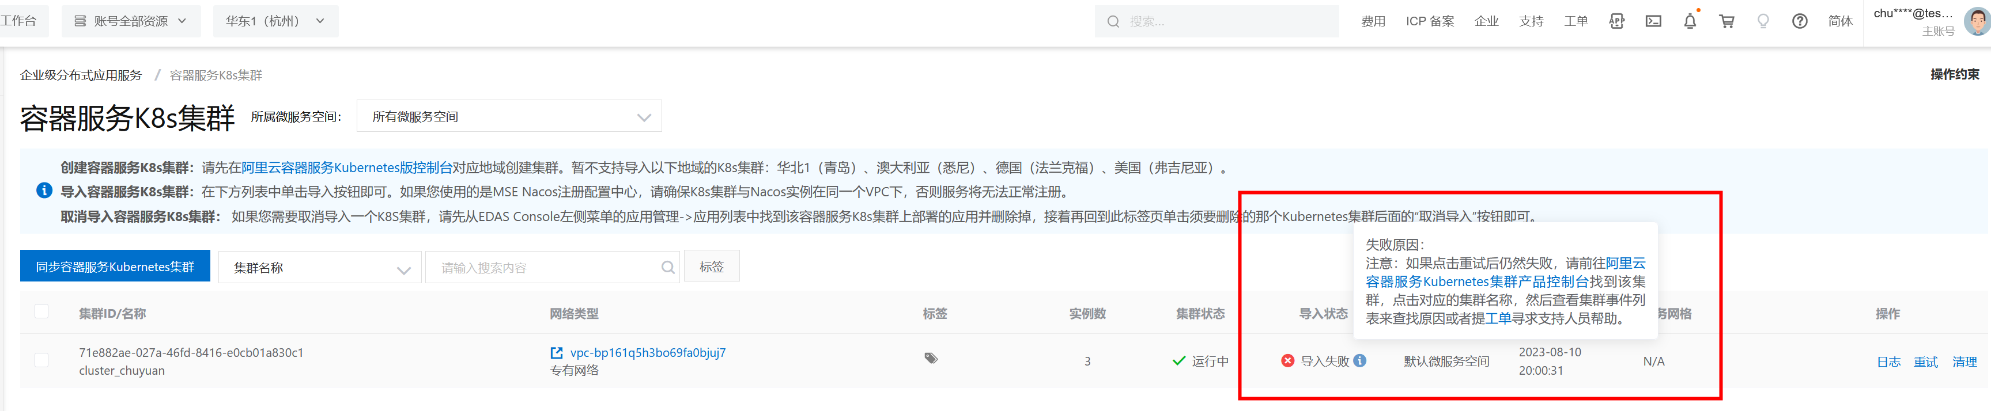Click the red import failed error icon

pos(1287,361)
